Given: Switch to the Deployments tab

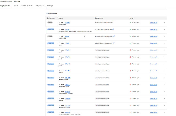Looking at the screenshot, I should coord(5,6).
